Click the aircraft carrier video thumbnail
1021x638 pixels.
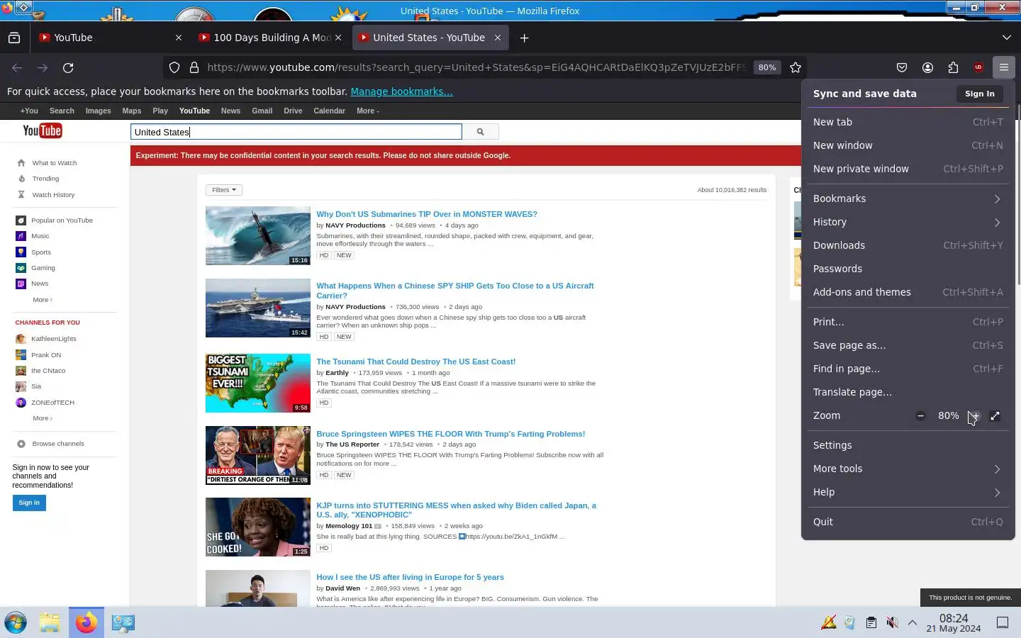(258, 308)
